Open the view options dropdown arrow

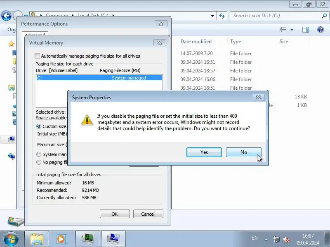tap(292, 30)
